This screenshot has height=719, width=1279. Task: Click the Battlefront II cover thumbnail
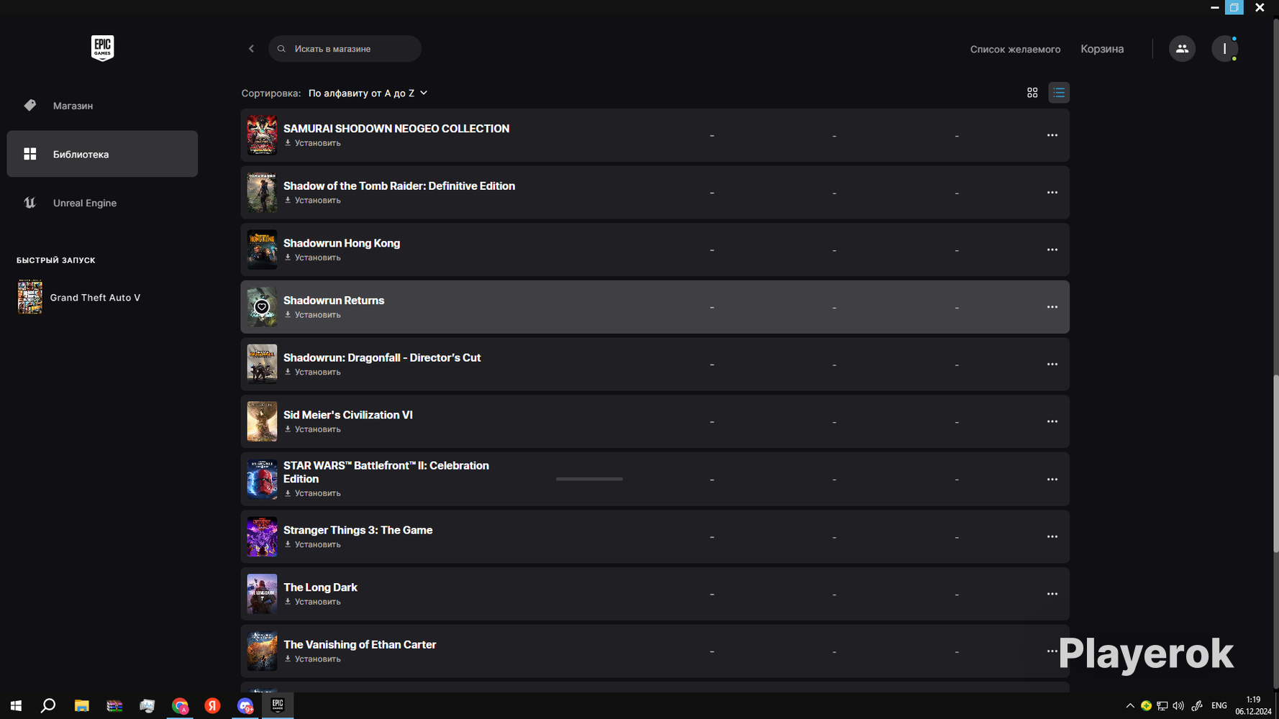pyautogui.click(x=262, y=480)
